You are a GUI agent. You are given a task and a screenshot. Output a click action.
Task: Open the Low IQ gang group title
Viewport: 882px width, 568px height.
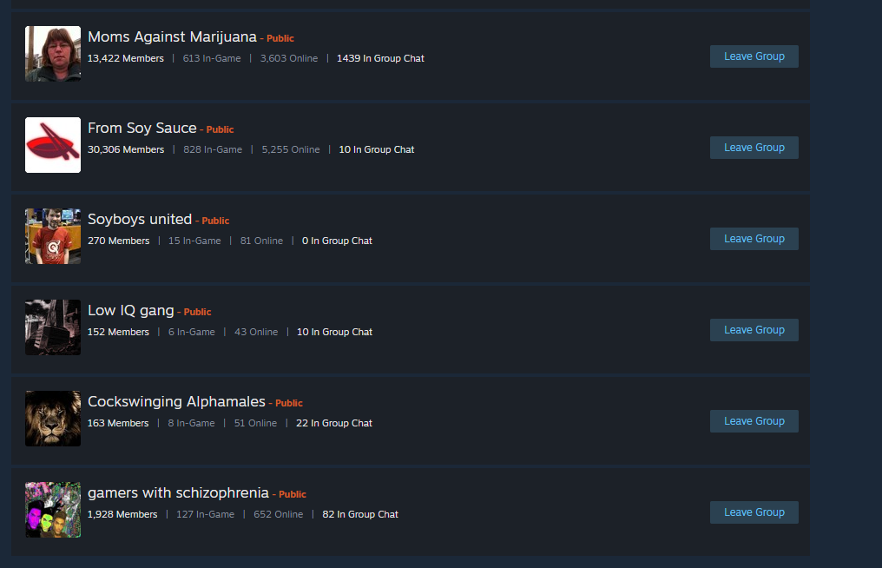pyautogui.click(x=131, y=311)
